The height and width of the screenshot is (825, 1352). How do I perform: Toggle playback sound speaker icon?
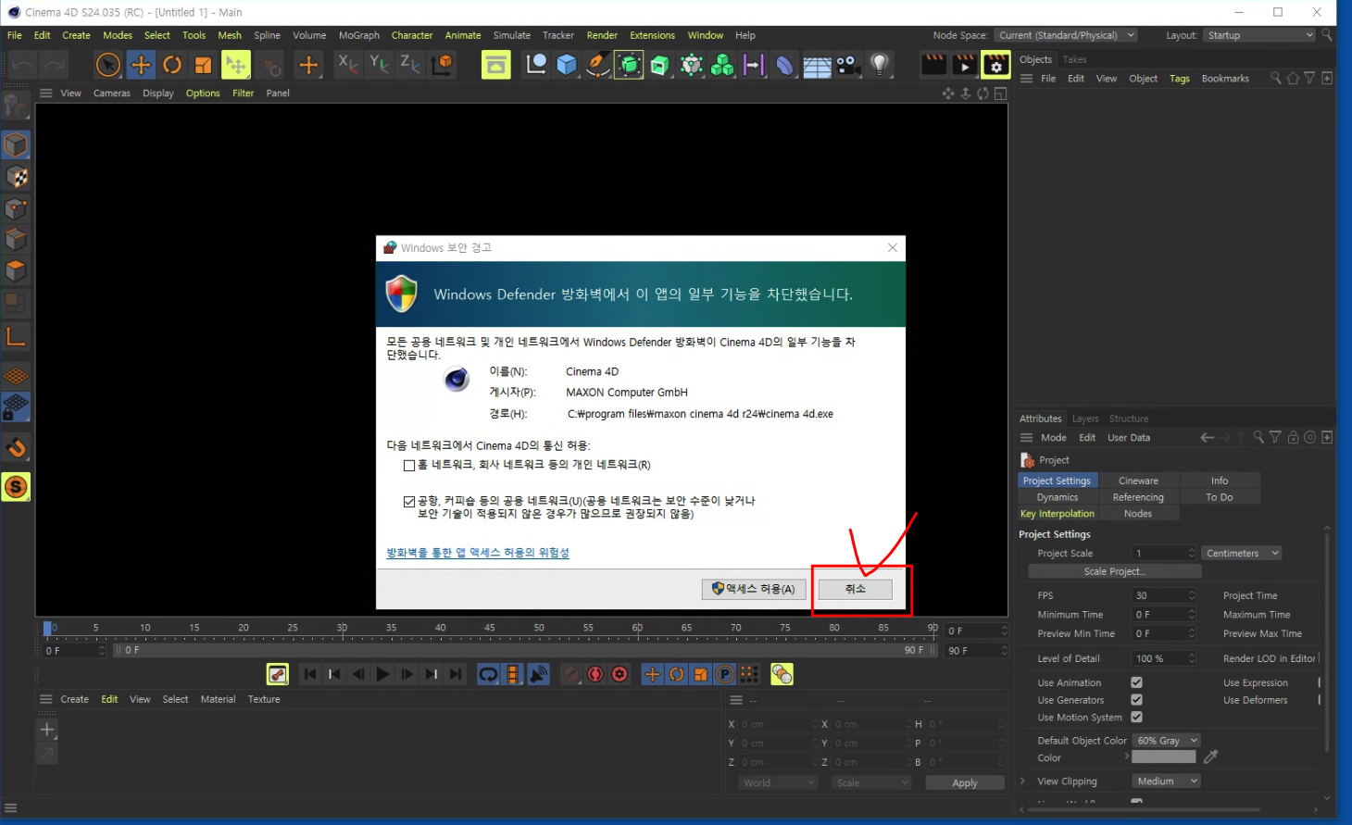(538, 674)
